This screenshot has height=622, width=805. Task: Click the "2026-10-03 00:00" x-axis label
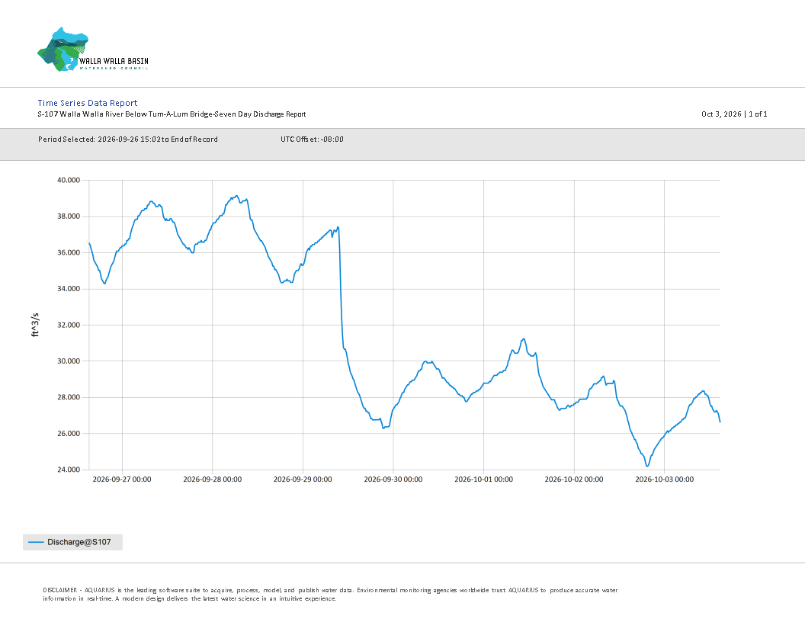664,479
